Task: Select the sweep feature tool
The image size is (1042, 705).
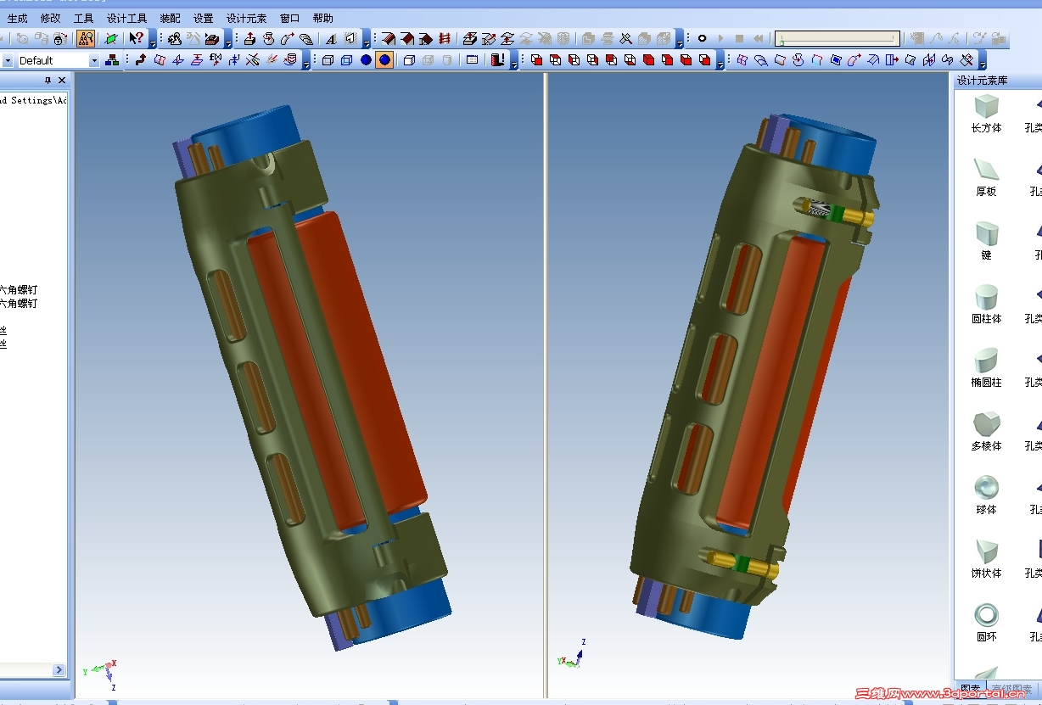Action: tap(287, 38)
